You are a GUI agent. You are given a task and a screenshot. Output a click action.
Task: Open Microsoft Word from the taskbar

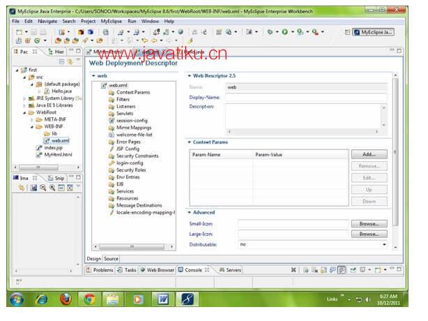click(163, 299)
